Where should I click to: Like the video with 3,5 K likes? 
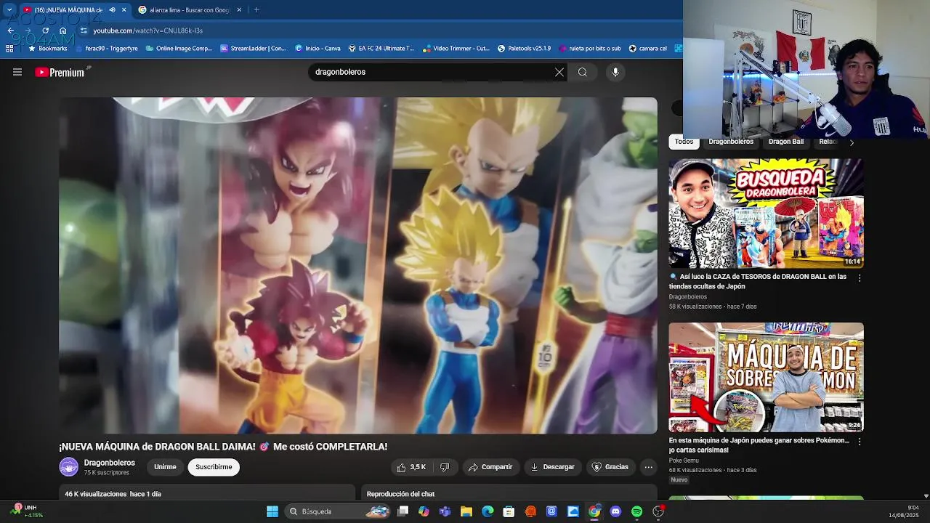tap(411, 467)
